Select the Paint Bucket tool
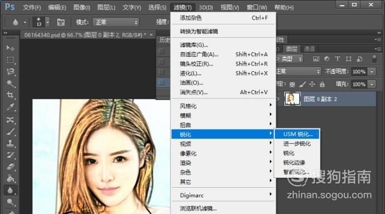 [10, 178]
